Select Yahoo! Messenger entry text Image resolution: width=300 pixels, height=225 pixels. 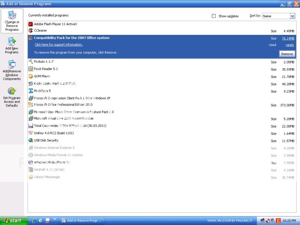coord(47,177)
